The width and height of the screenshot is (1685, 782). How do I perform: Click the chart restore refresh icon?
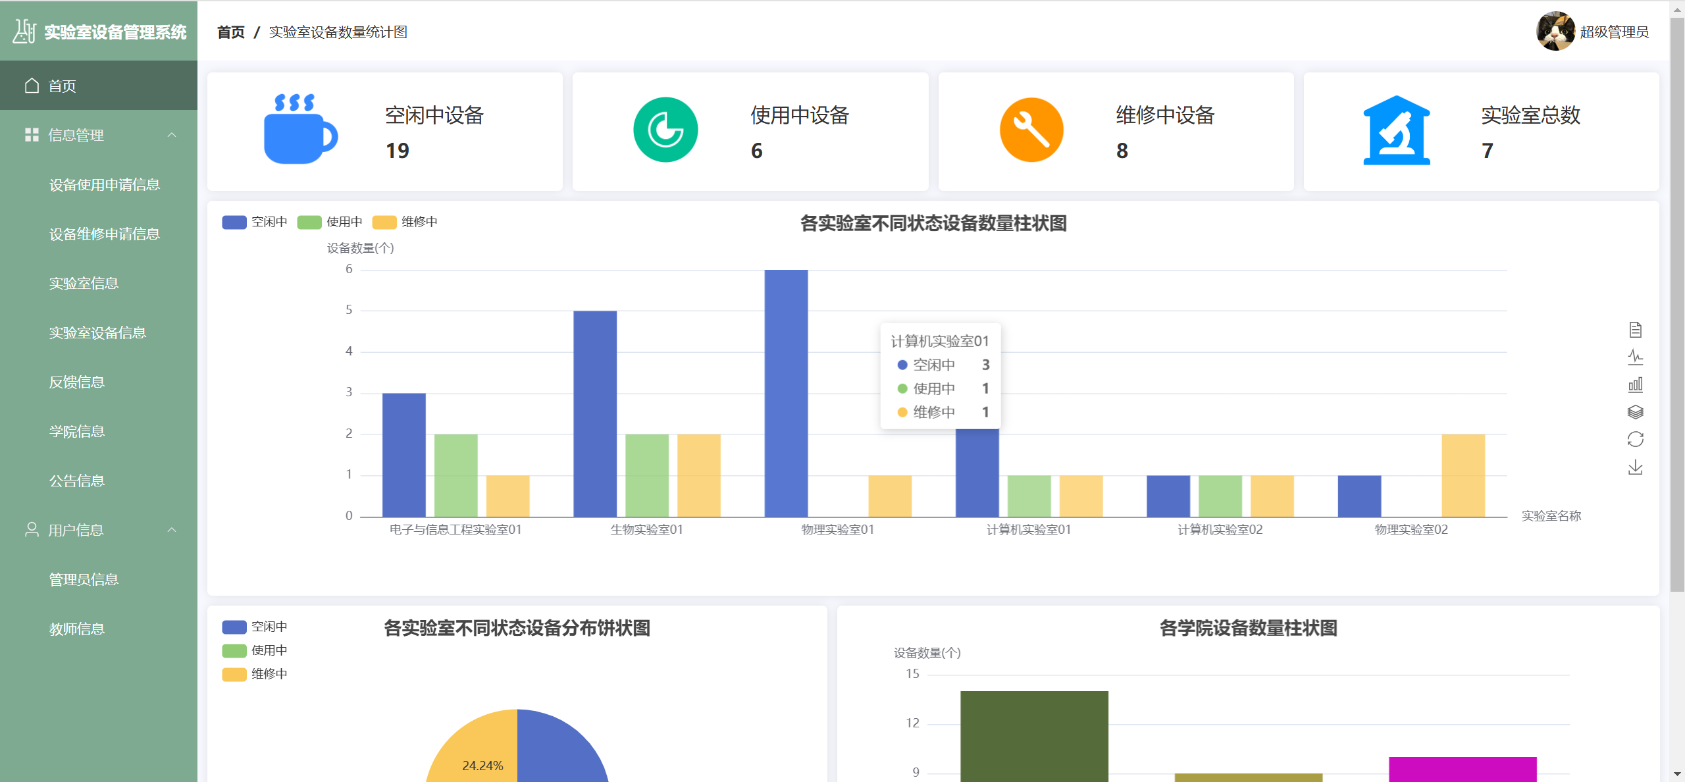click(1635, 439)
